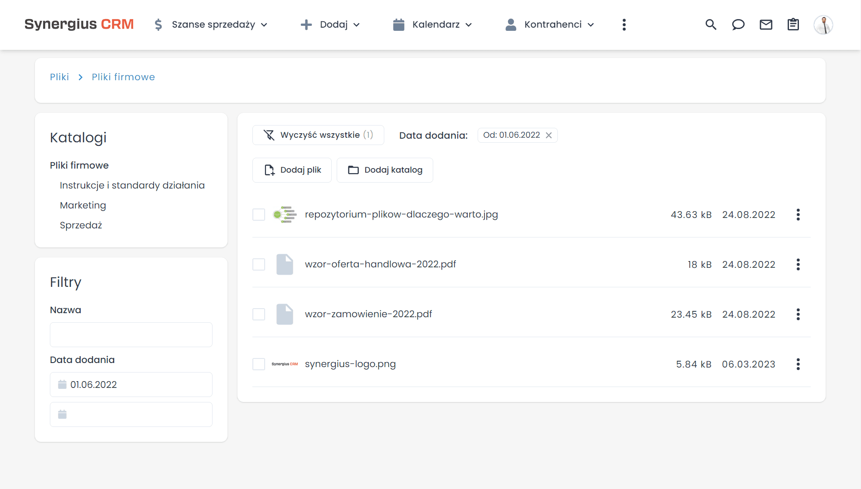Open options menu for synergius-logo.png

tap(798, 364)
